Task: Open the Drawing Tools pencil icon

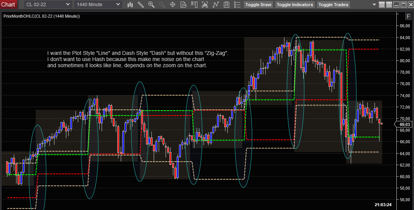Action: point(141,5)
